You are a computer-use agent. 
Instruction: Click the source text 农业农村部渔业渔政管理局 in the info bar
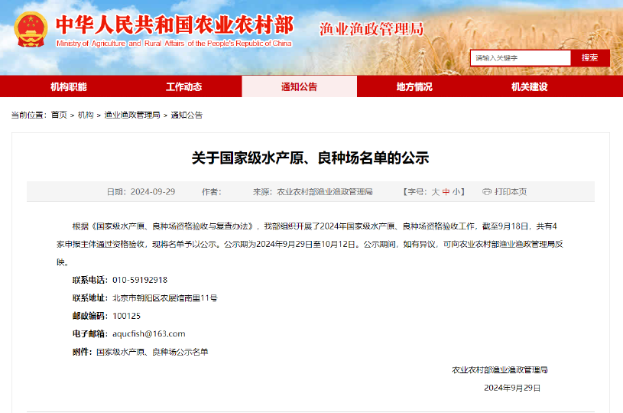(x=325, y=192)
